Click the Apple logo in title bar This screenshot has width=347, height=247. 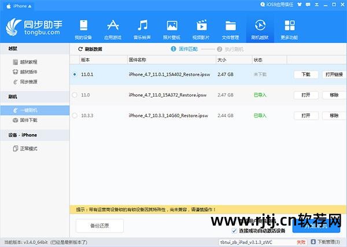9,6
